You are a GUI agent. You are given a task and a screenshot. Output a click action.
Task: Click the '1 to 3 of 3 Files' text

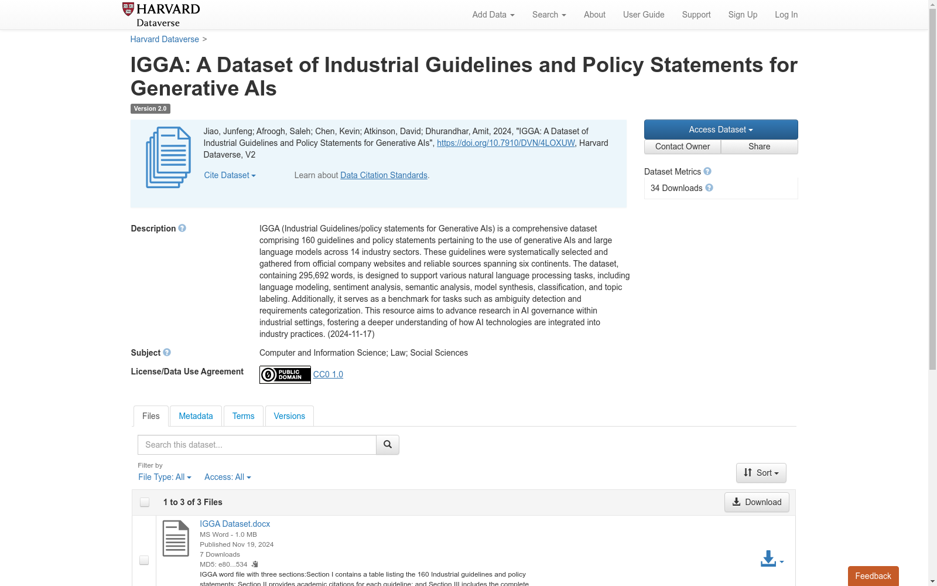coord(193,502)
